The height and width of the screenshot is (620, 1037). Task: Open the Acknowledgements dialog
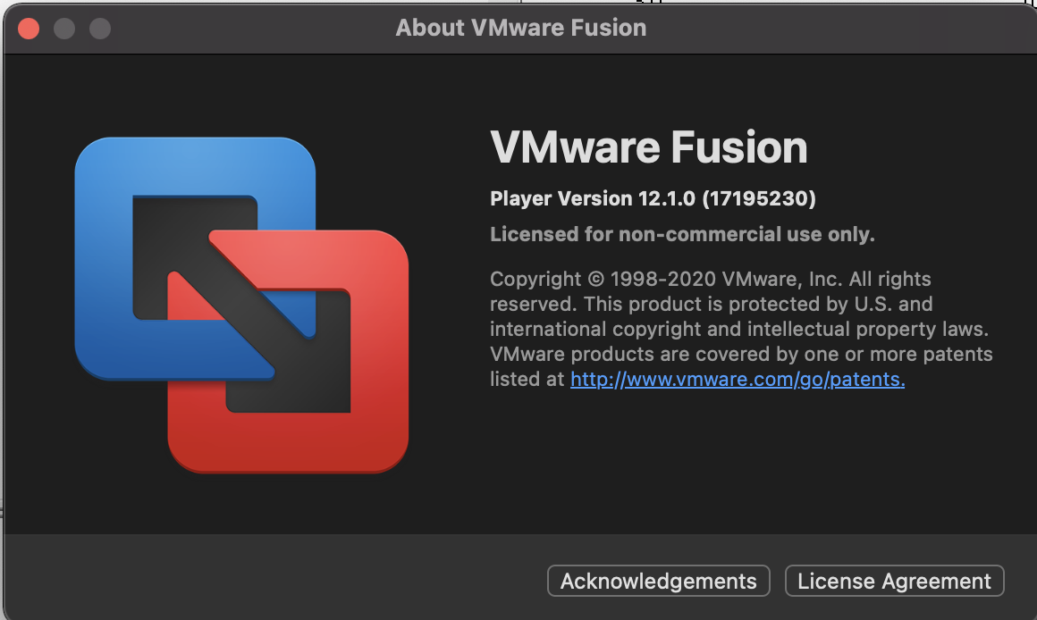(658, 582)
